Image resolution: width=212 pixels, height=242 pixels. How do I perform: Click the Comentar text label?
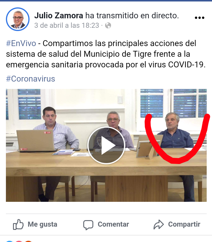(x=113, y=224)
